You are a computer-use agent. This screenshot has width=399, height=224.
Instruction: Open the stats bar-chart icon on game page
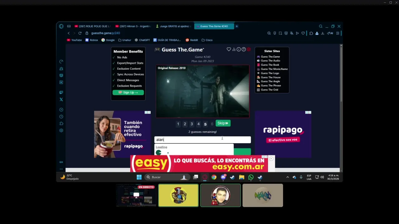(x=234, y=49)
